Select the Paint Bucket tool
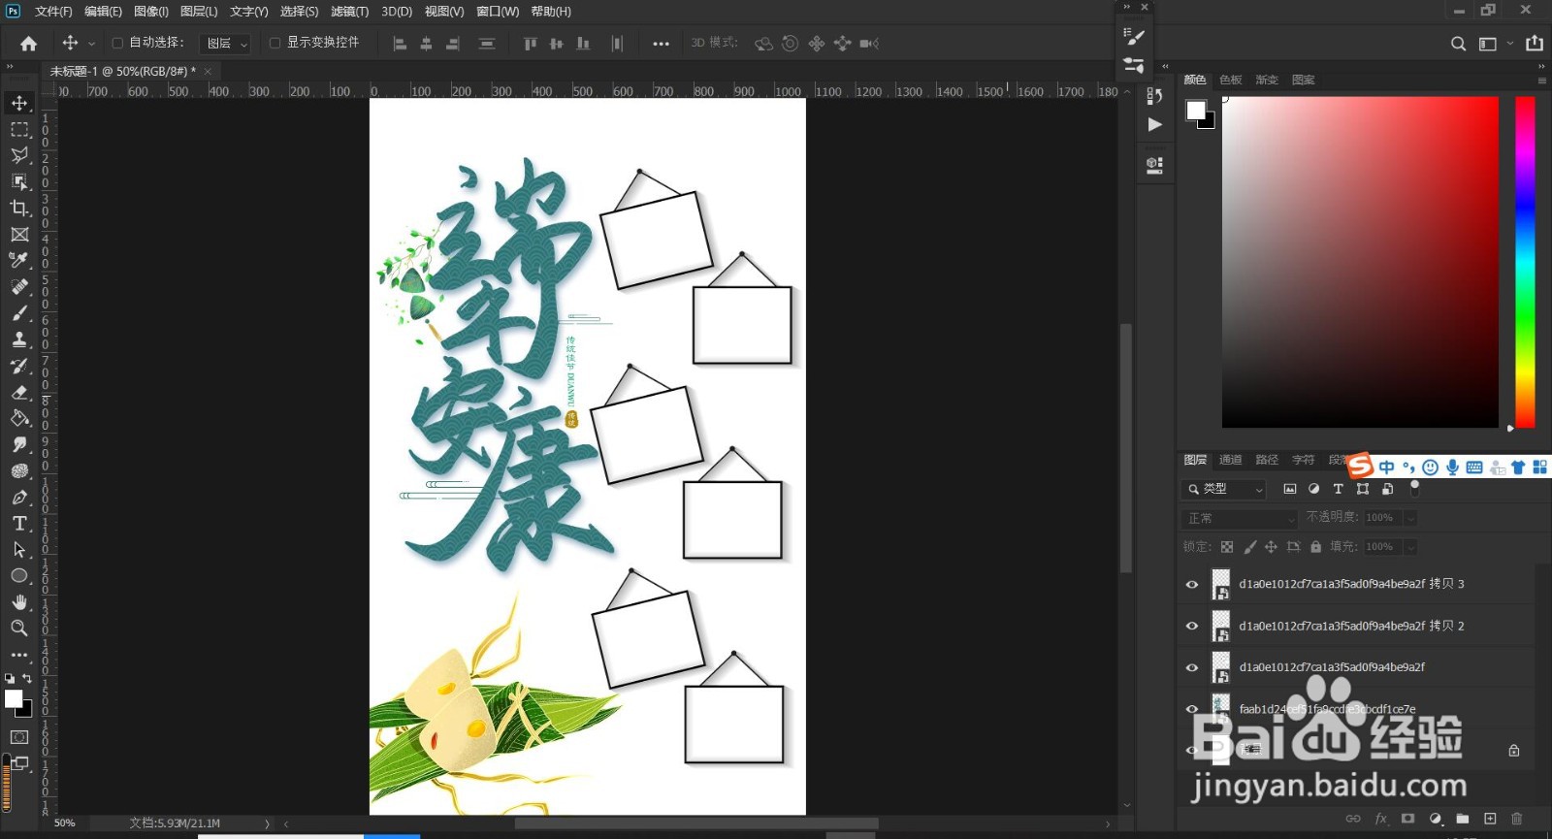The width and height of the screenshot is (1552, 839). pyautogui.click(x=19, y=418)
